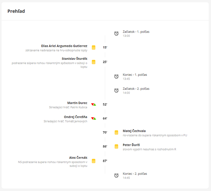The height and width of the screenshot is (191, 211).
Task: Open player Alex Černák
Action: (78, 158)
